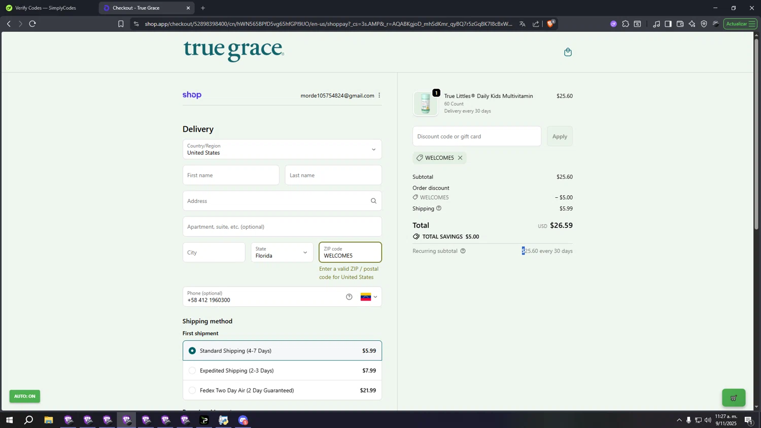Open Discord from the taskbar
This screenshot has height=428, width=761.
(244, 420)
